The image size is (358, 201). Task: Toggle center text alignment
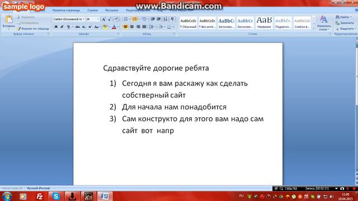coord(132,27)
